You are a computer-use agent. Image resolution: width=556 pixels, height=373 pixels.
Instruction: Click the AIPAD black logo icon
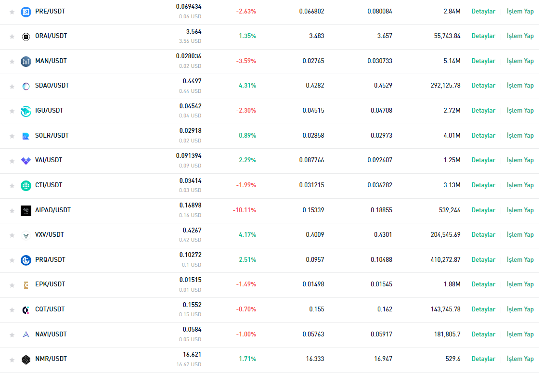tap(26, 211)
